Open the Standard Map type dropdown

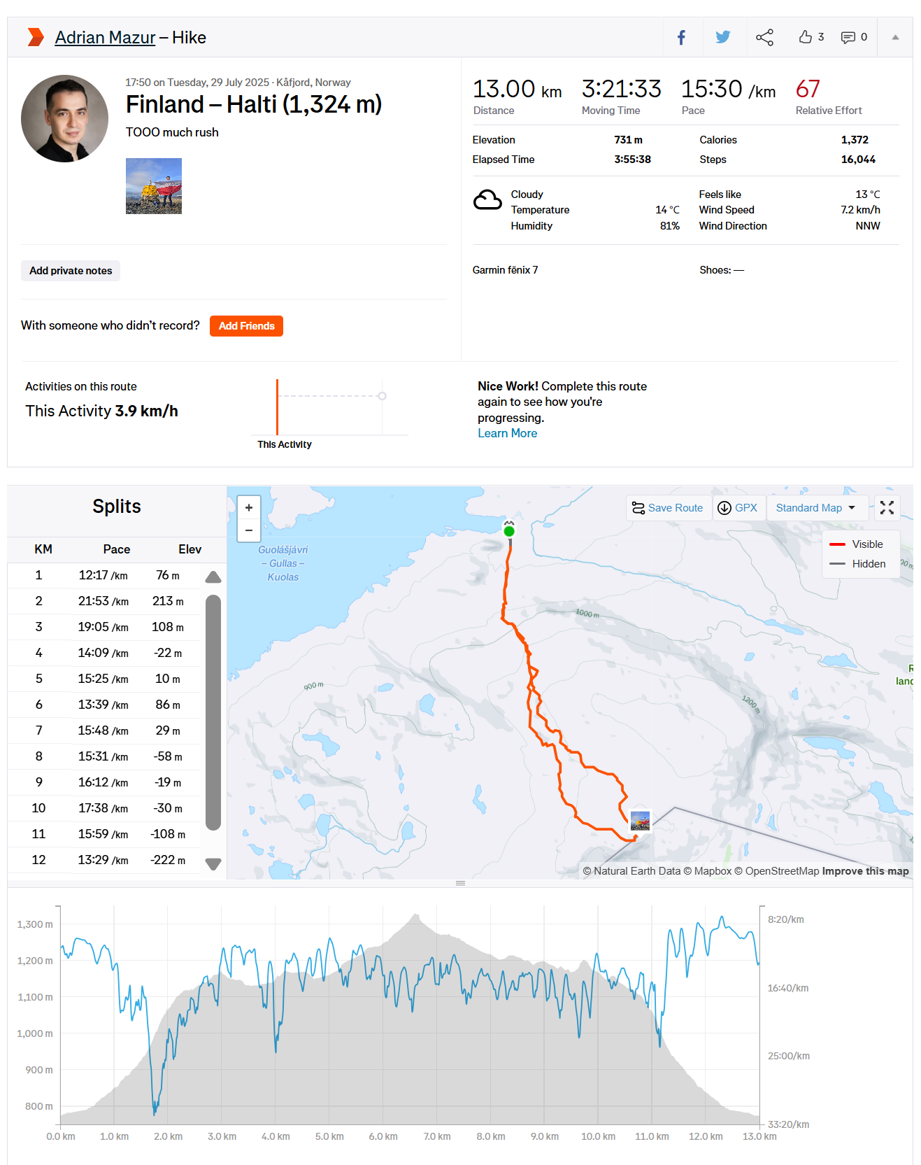(816, 507)
